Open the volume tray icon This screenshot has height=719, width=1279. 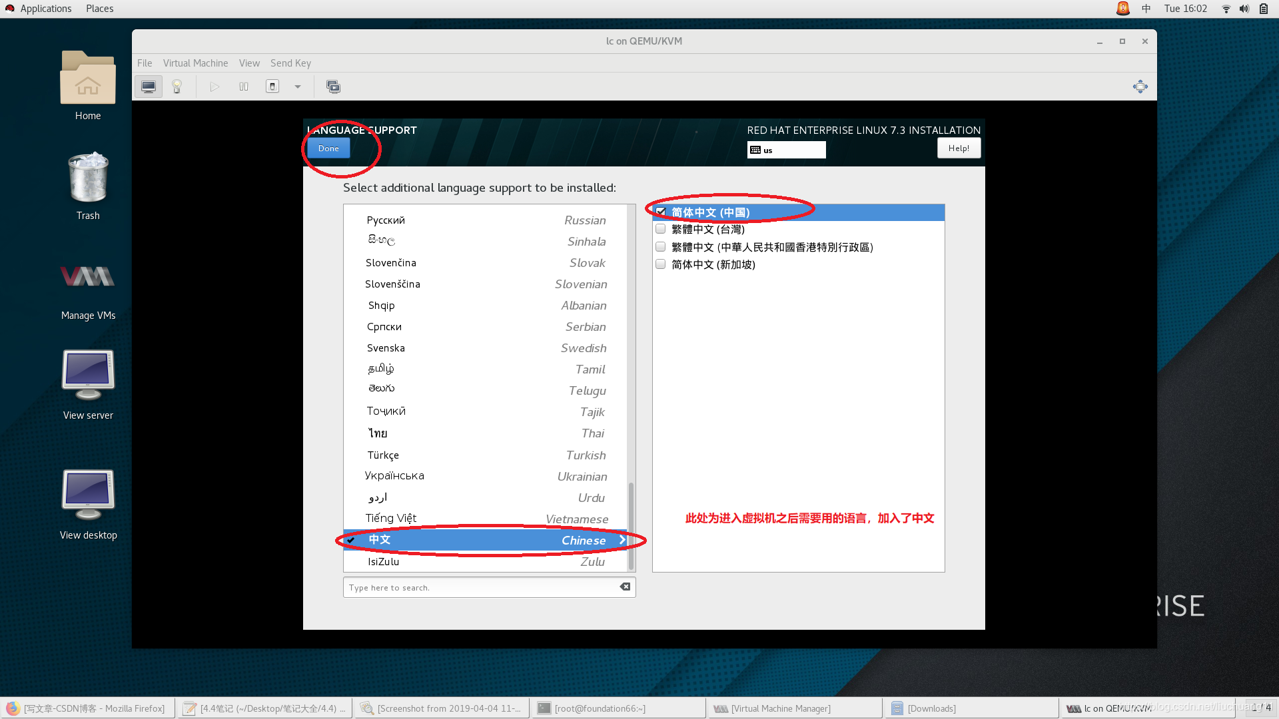[x=1244, y=9]
